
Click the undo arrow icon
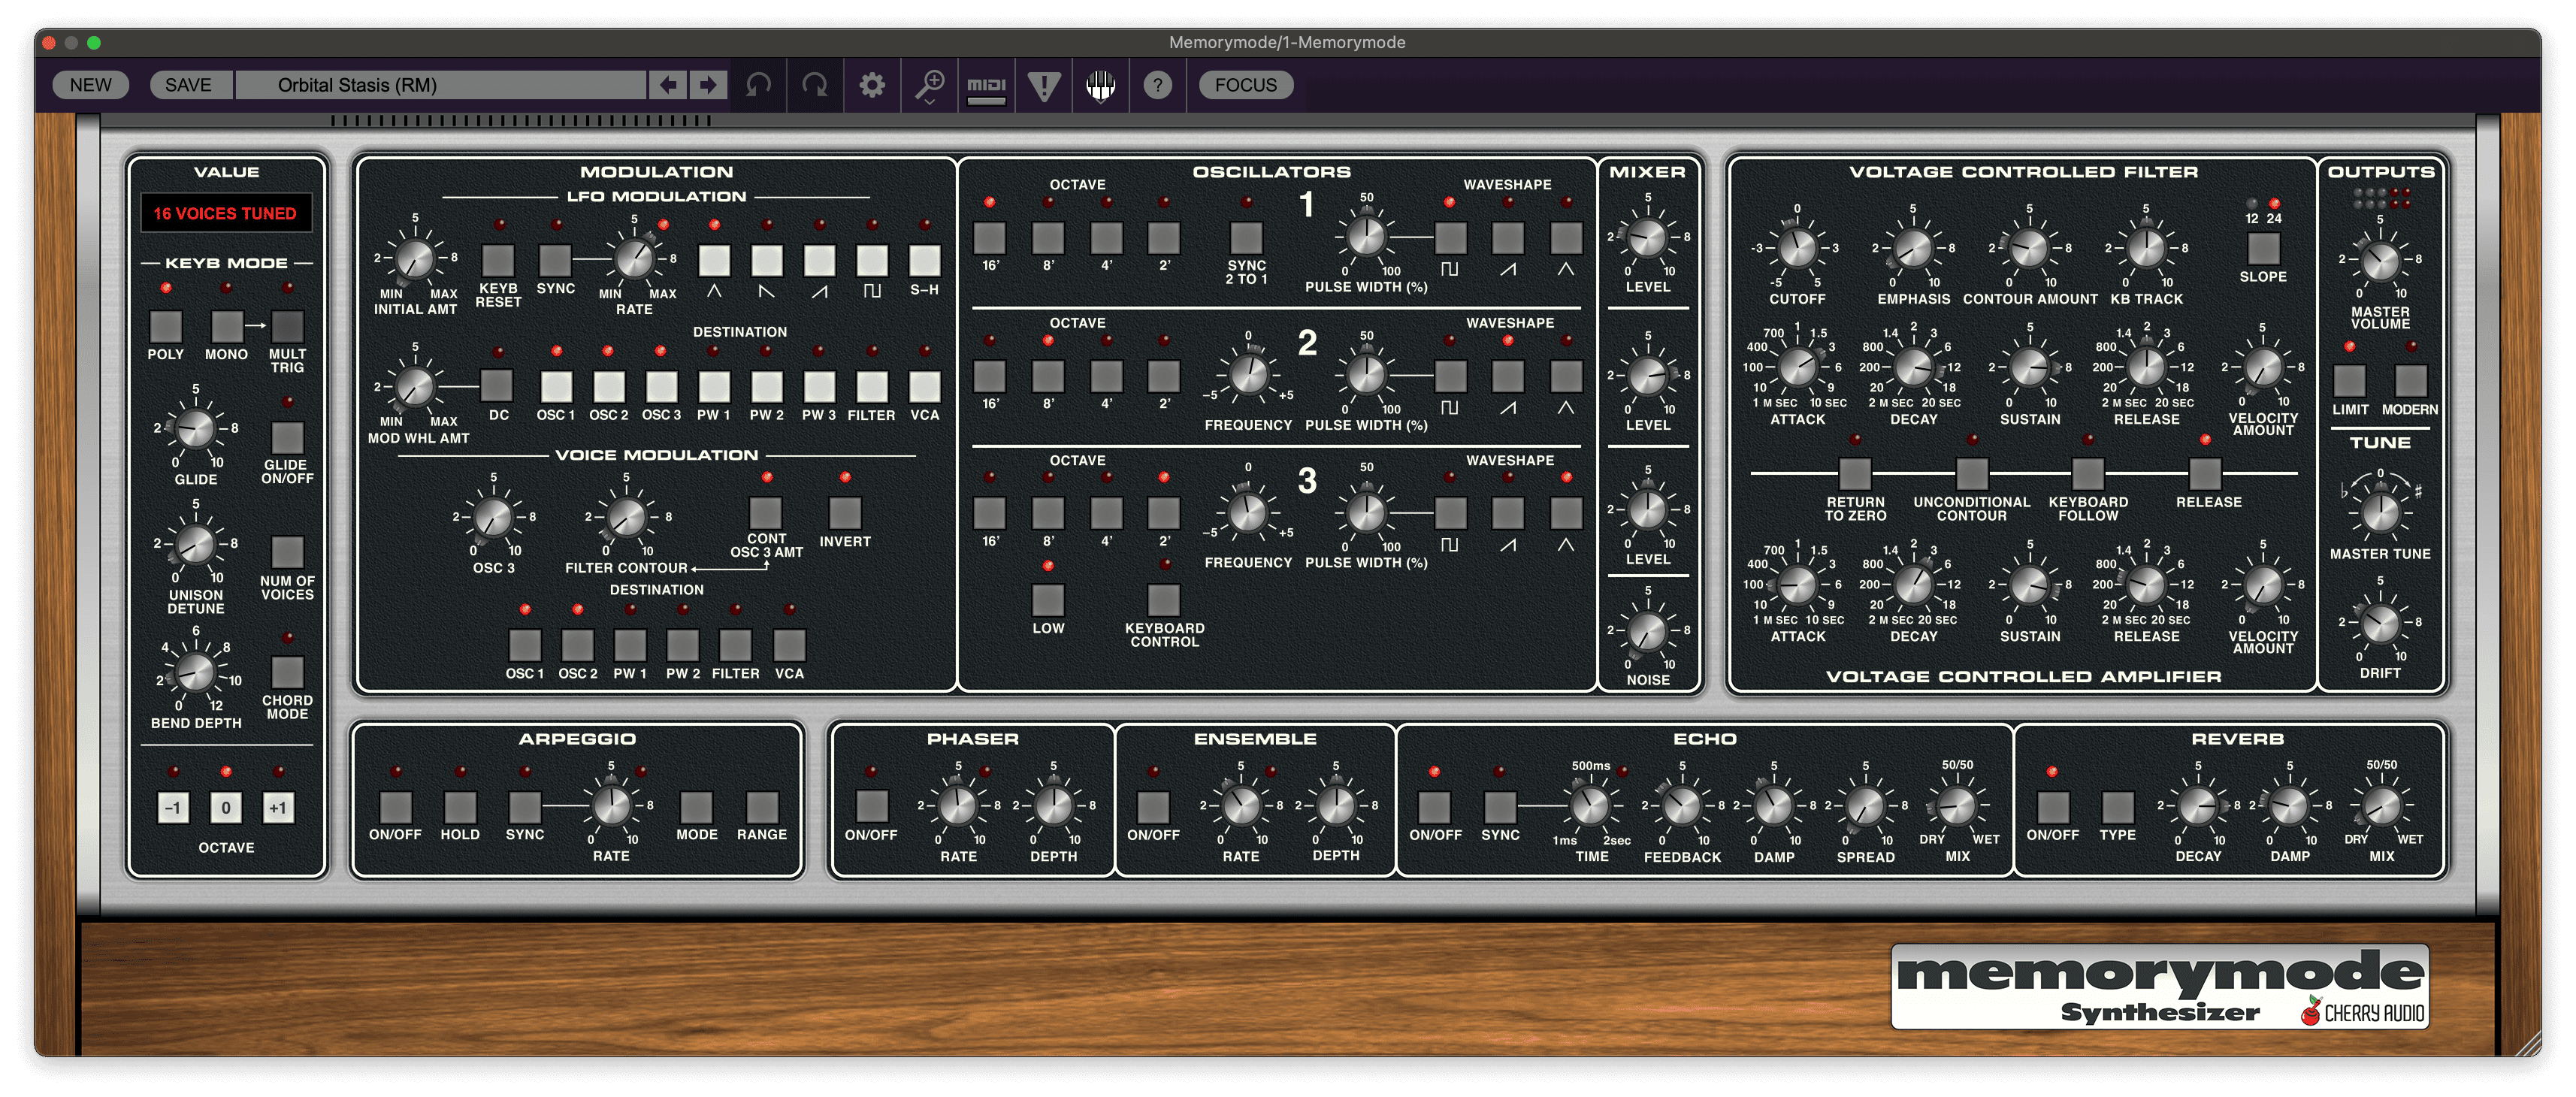point(758,85)
